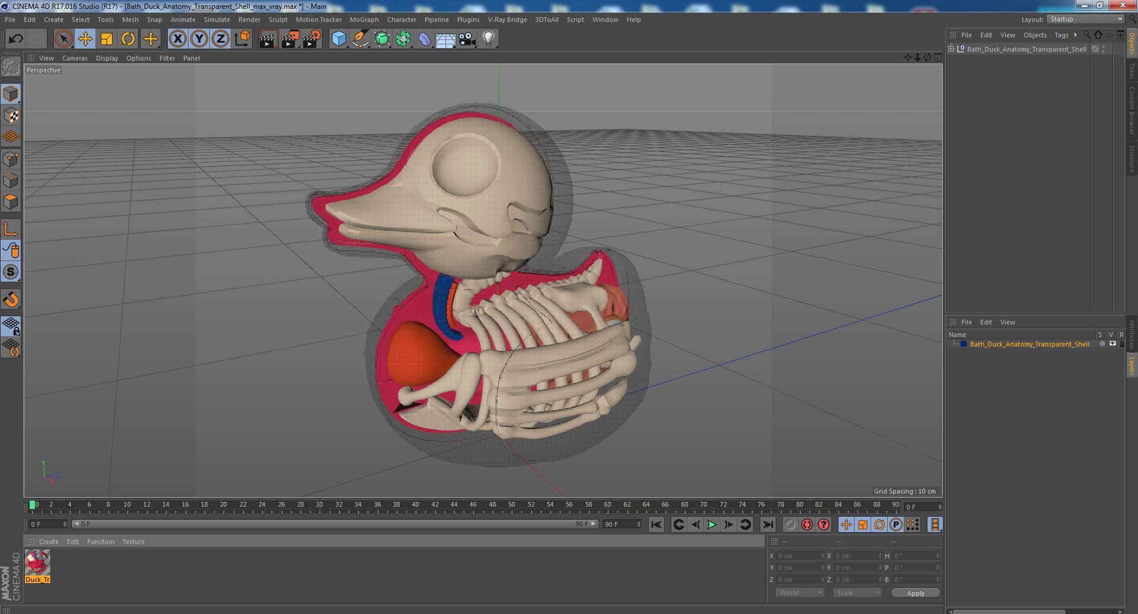Screen dimensions: 1138x614
Task: Toggle the coordinate system icon
Action: tap(243, 39)
